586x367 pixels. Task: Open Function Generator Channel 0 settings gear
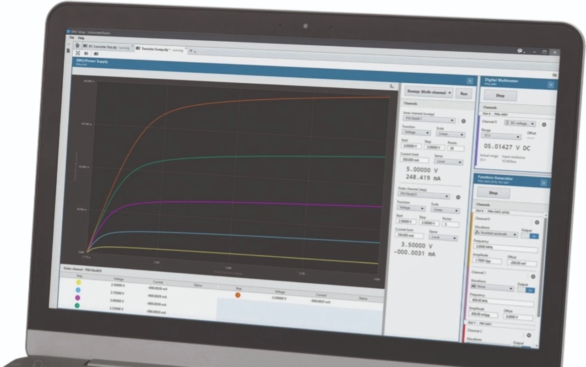[537, 222]
